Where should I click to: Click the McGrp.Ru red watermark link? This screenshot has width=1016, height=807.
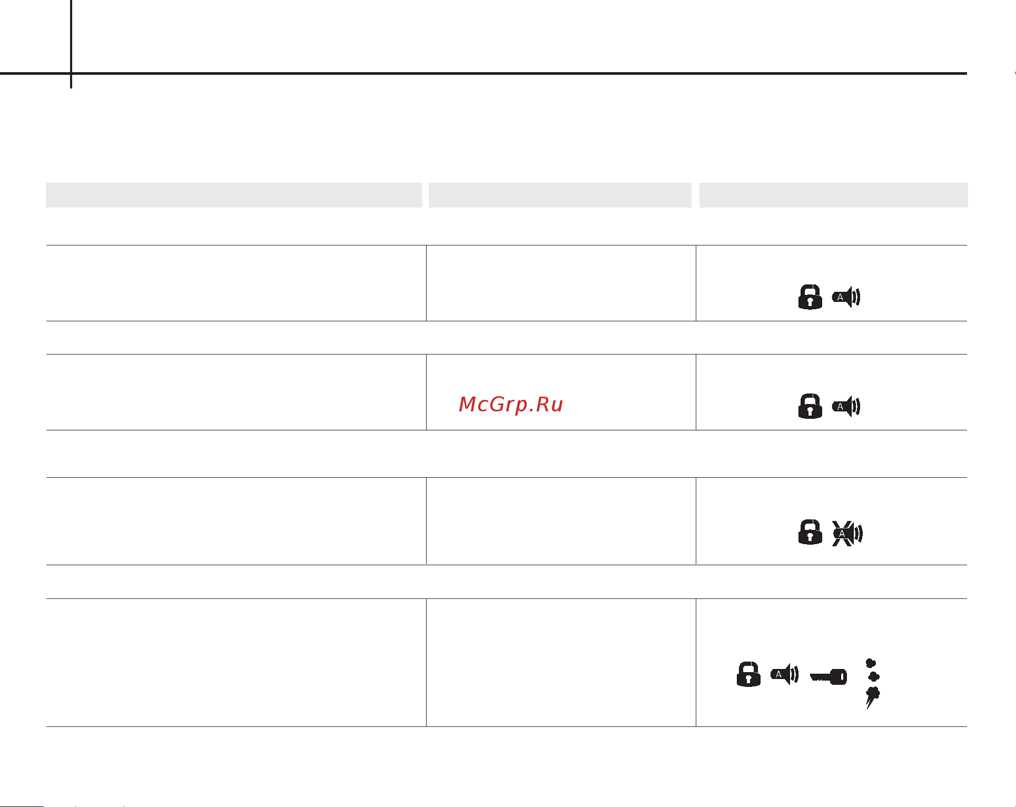511,405
